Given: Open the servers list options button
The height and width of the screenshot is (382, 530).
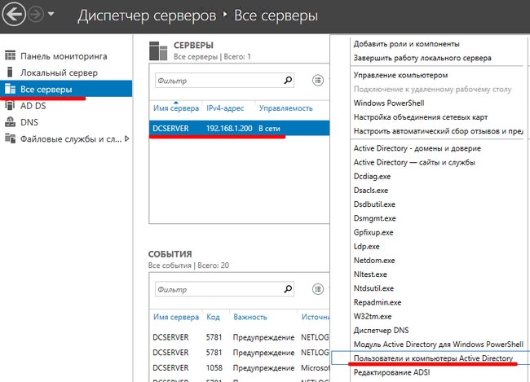Looking at the screenshot, I should click(x=318, y=81).
